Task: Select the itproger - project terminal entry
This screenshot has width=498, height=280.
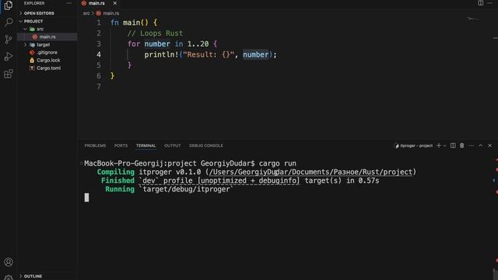Action: click(413, 145)
